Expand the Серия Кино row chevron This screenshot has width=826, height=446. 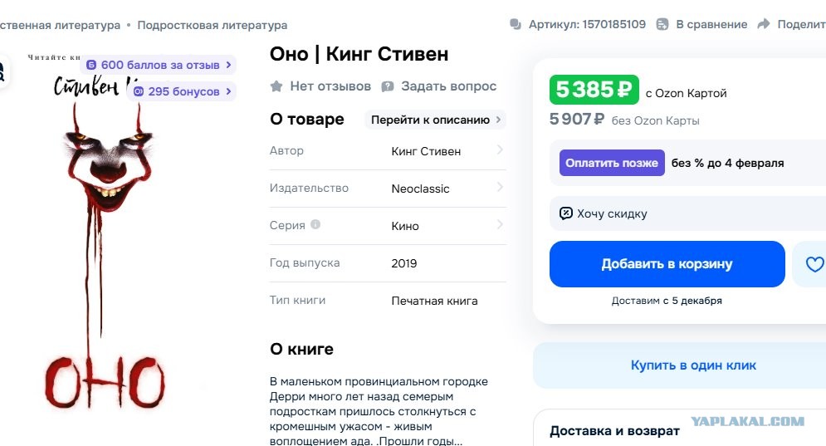click(500, 225)
